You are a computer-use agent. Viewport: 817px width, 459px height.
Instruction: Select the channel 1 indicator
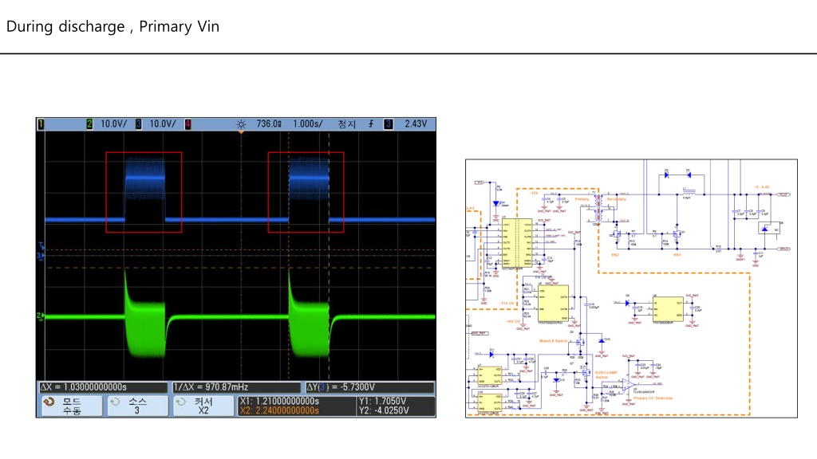(x=41, y=124)
